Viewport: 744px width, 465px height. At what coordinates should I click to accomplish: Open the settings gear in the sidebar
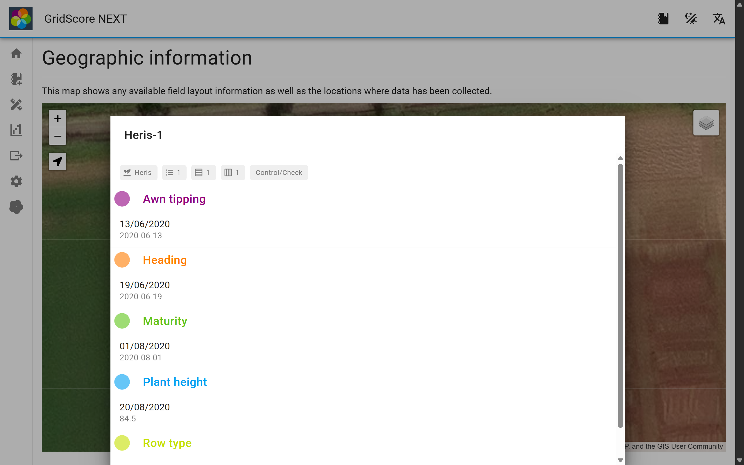(16, 181)
